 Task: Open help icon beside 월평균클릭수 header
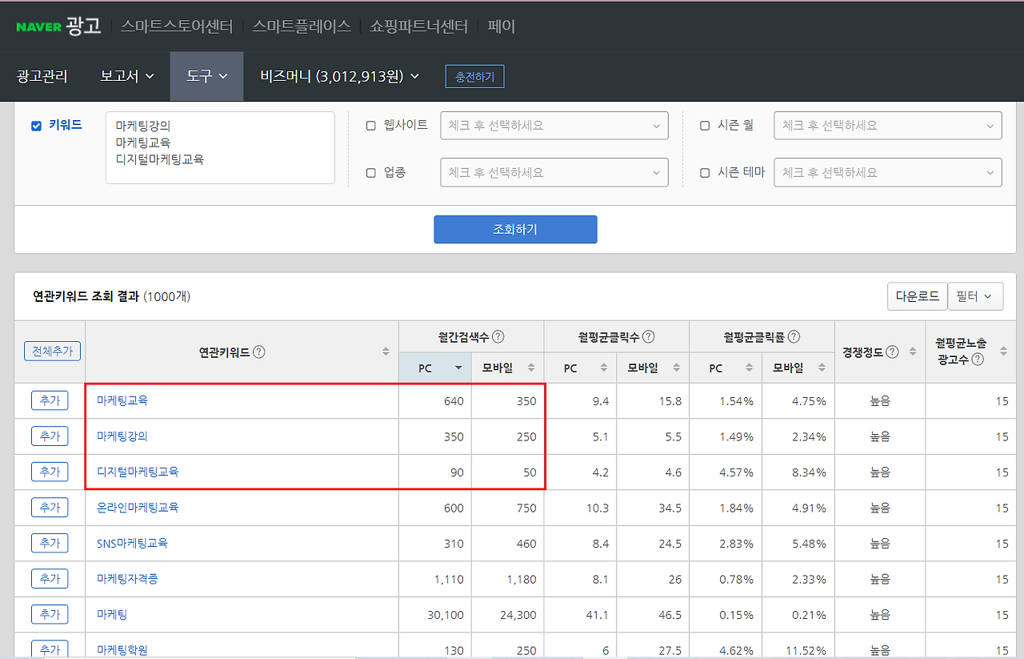pos(649,337)
